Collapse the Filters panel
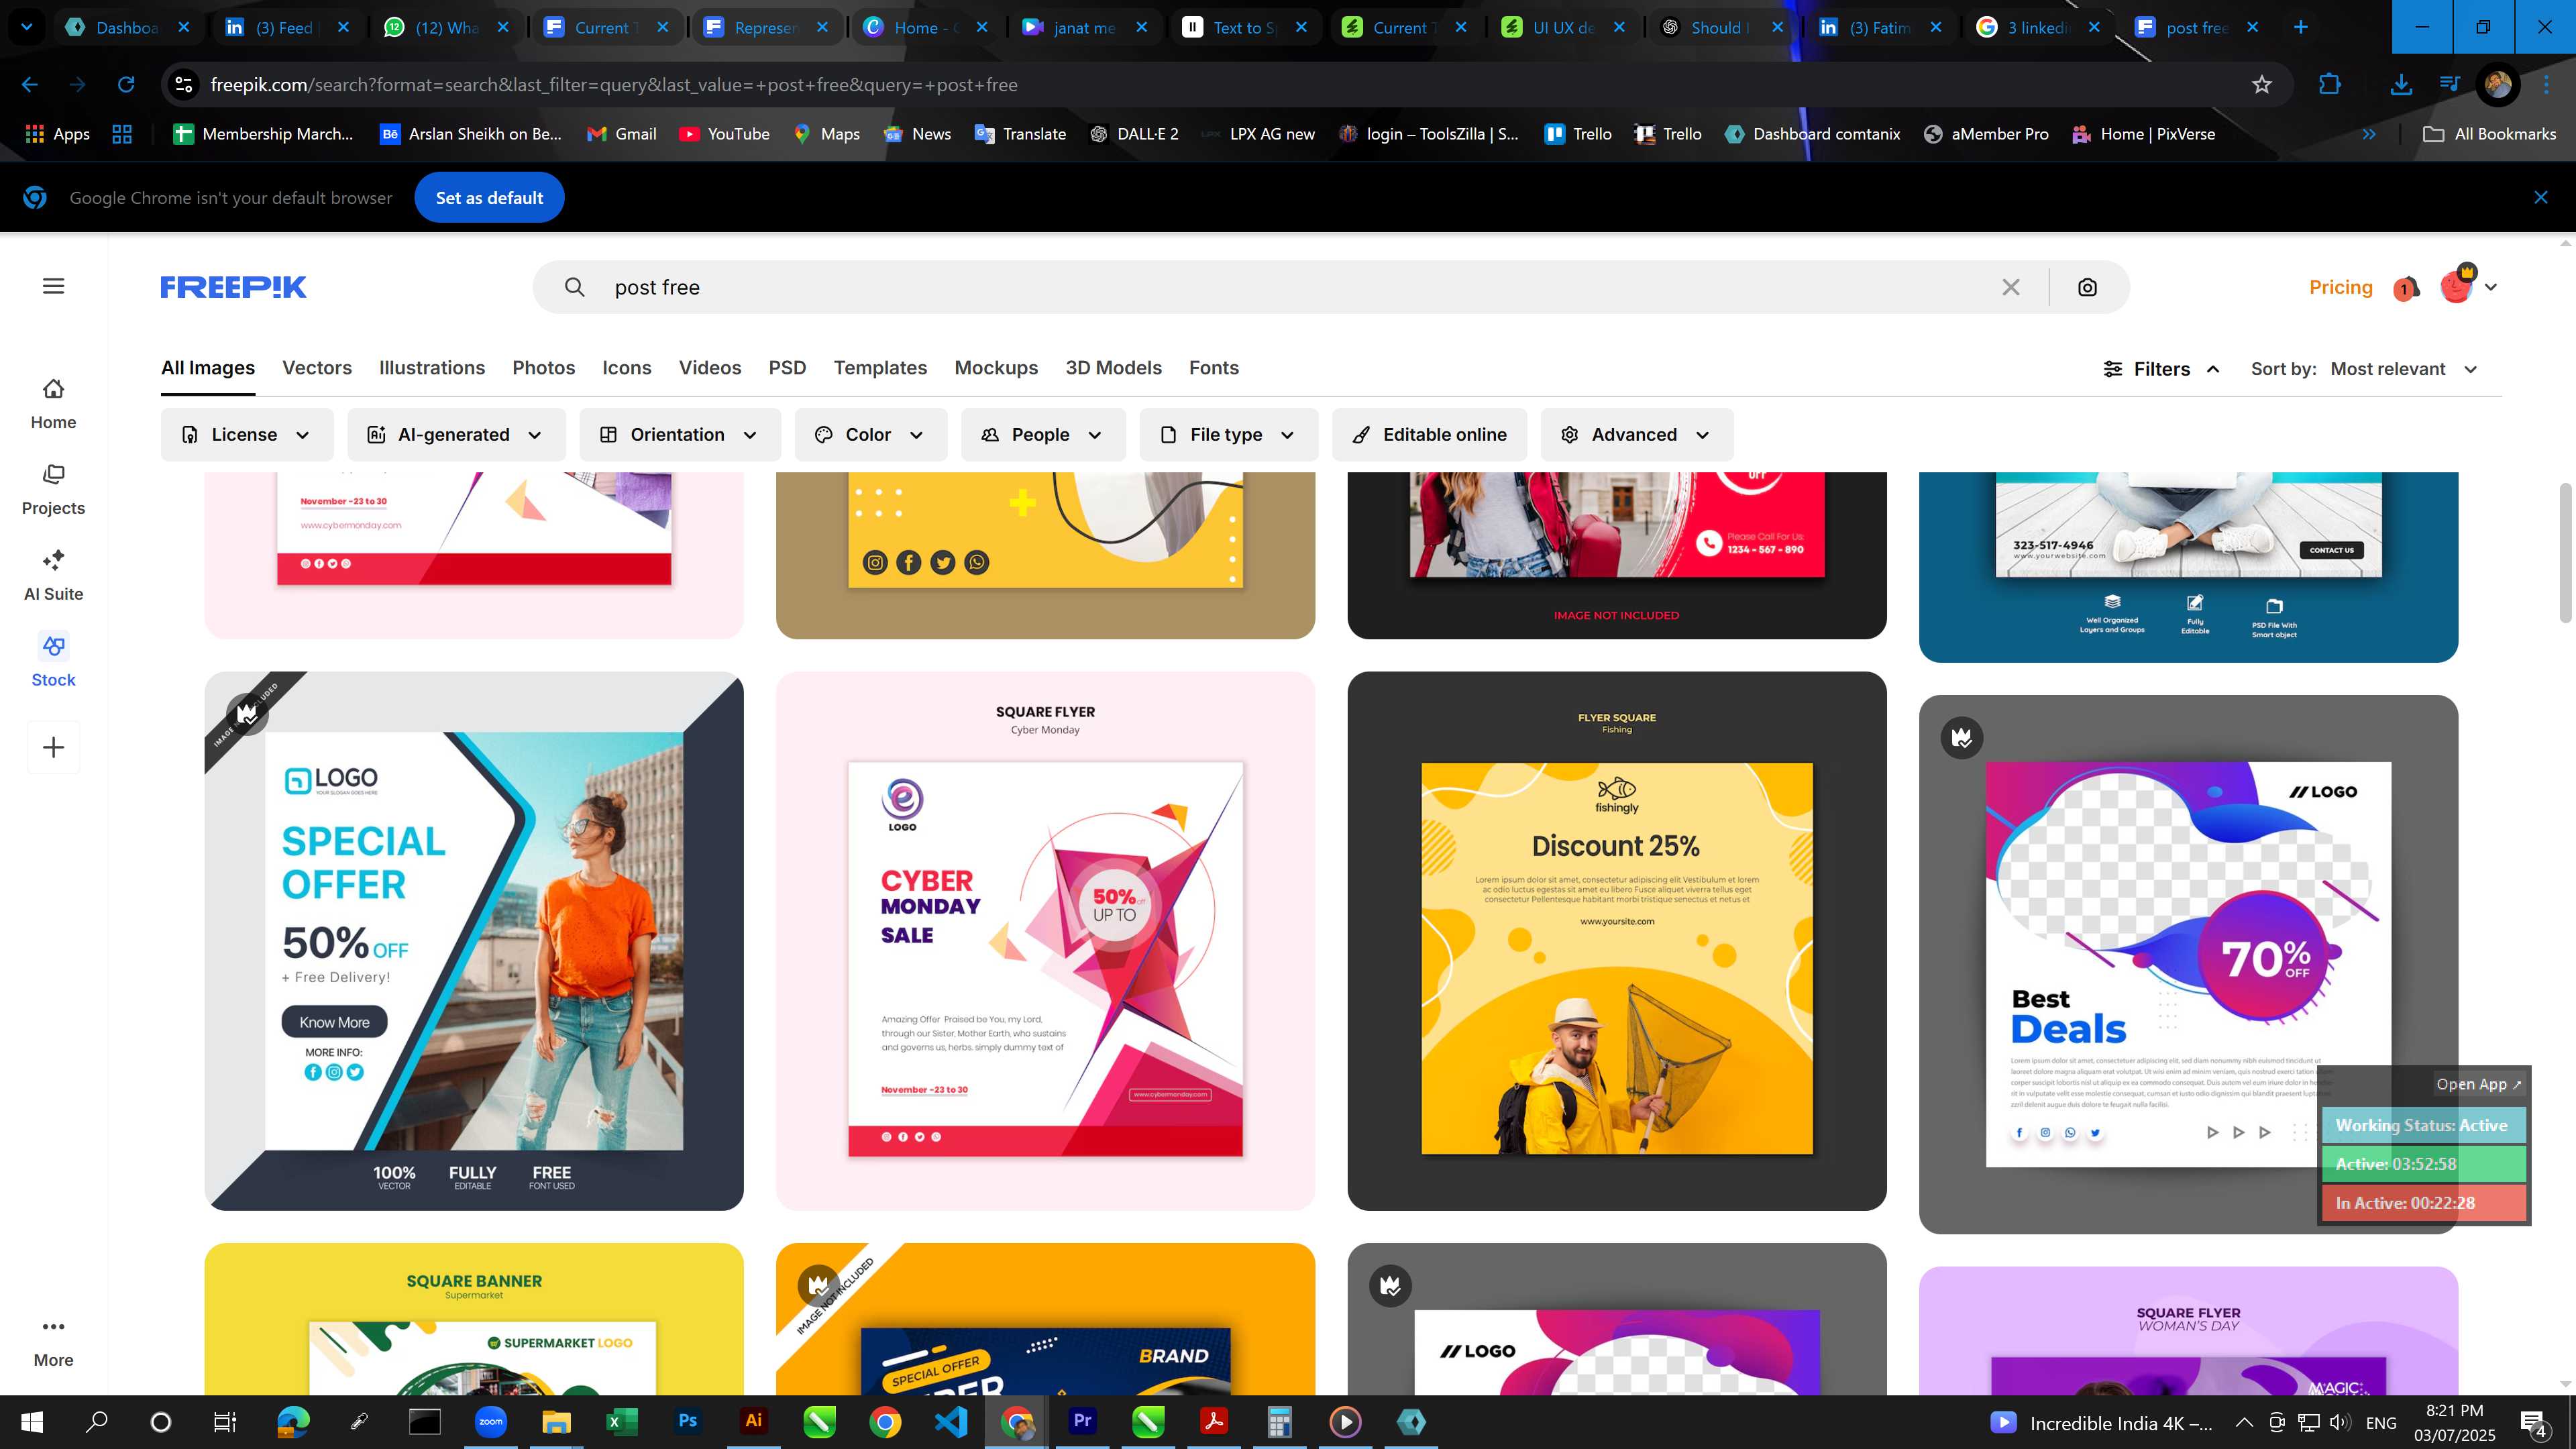Screen dimensions: 2576x1449 [x=2161, y=369]
